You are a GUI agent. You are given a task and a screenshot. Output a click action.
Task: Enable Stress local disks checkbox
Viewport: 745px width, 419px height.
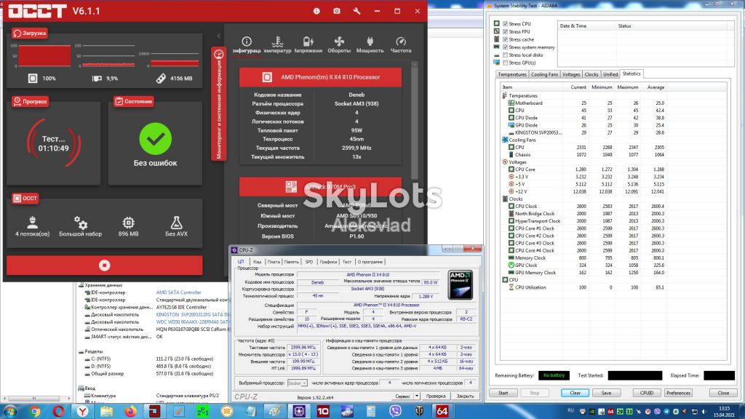click(x=506, y=55)
